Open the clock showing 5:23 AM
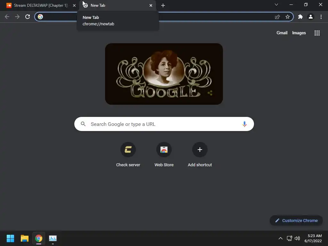Viewport: 328px width, 246px height. coord(313,238)
